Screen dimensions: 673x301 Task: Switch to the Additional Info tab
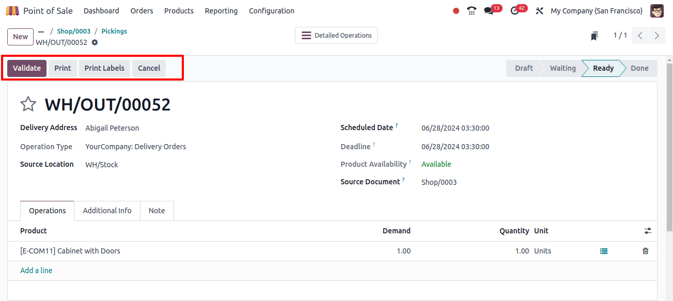107,211
